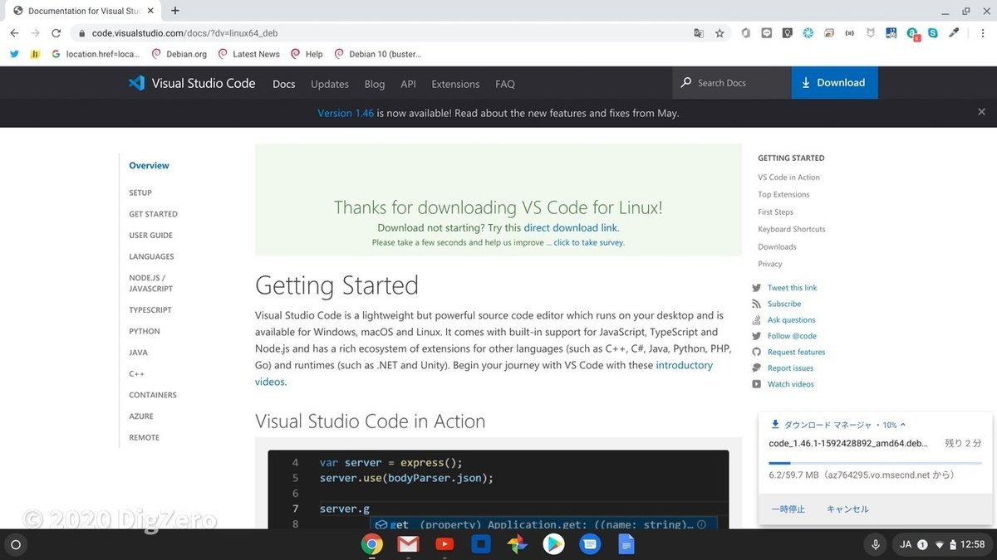Cancel the download with キャンセル
Screen dimensions: 997x560
click(x=847, y=509)
